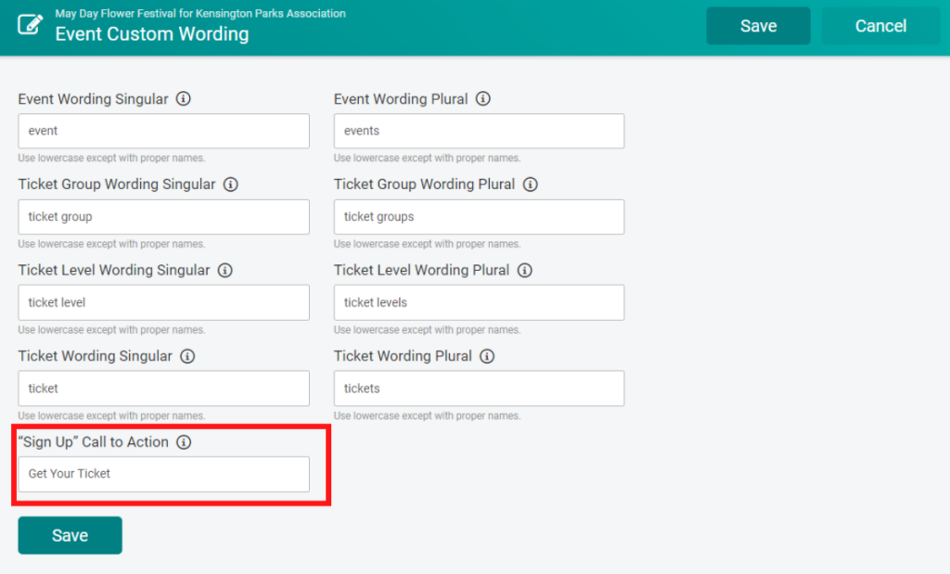
Task: Click the Save button below the form
Action: coord(70,535)
